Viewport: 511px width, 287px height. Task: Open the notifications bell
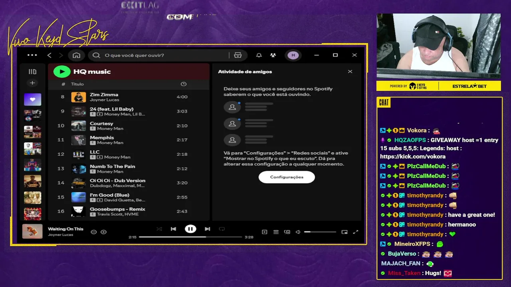(259, 55)
